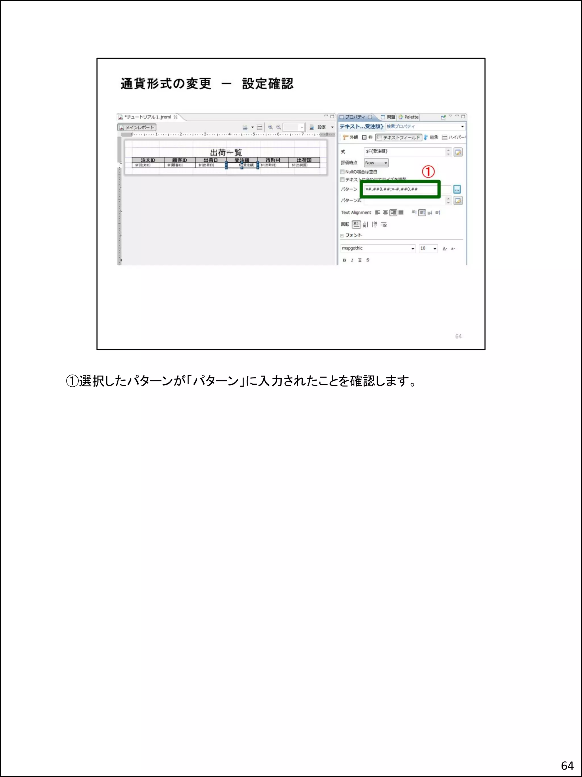Select the $F{注文ID} field in report

148,165
